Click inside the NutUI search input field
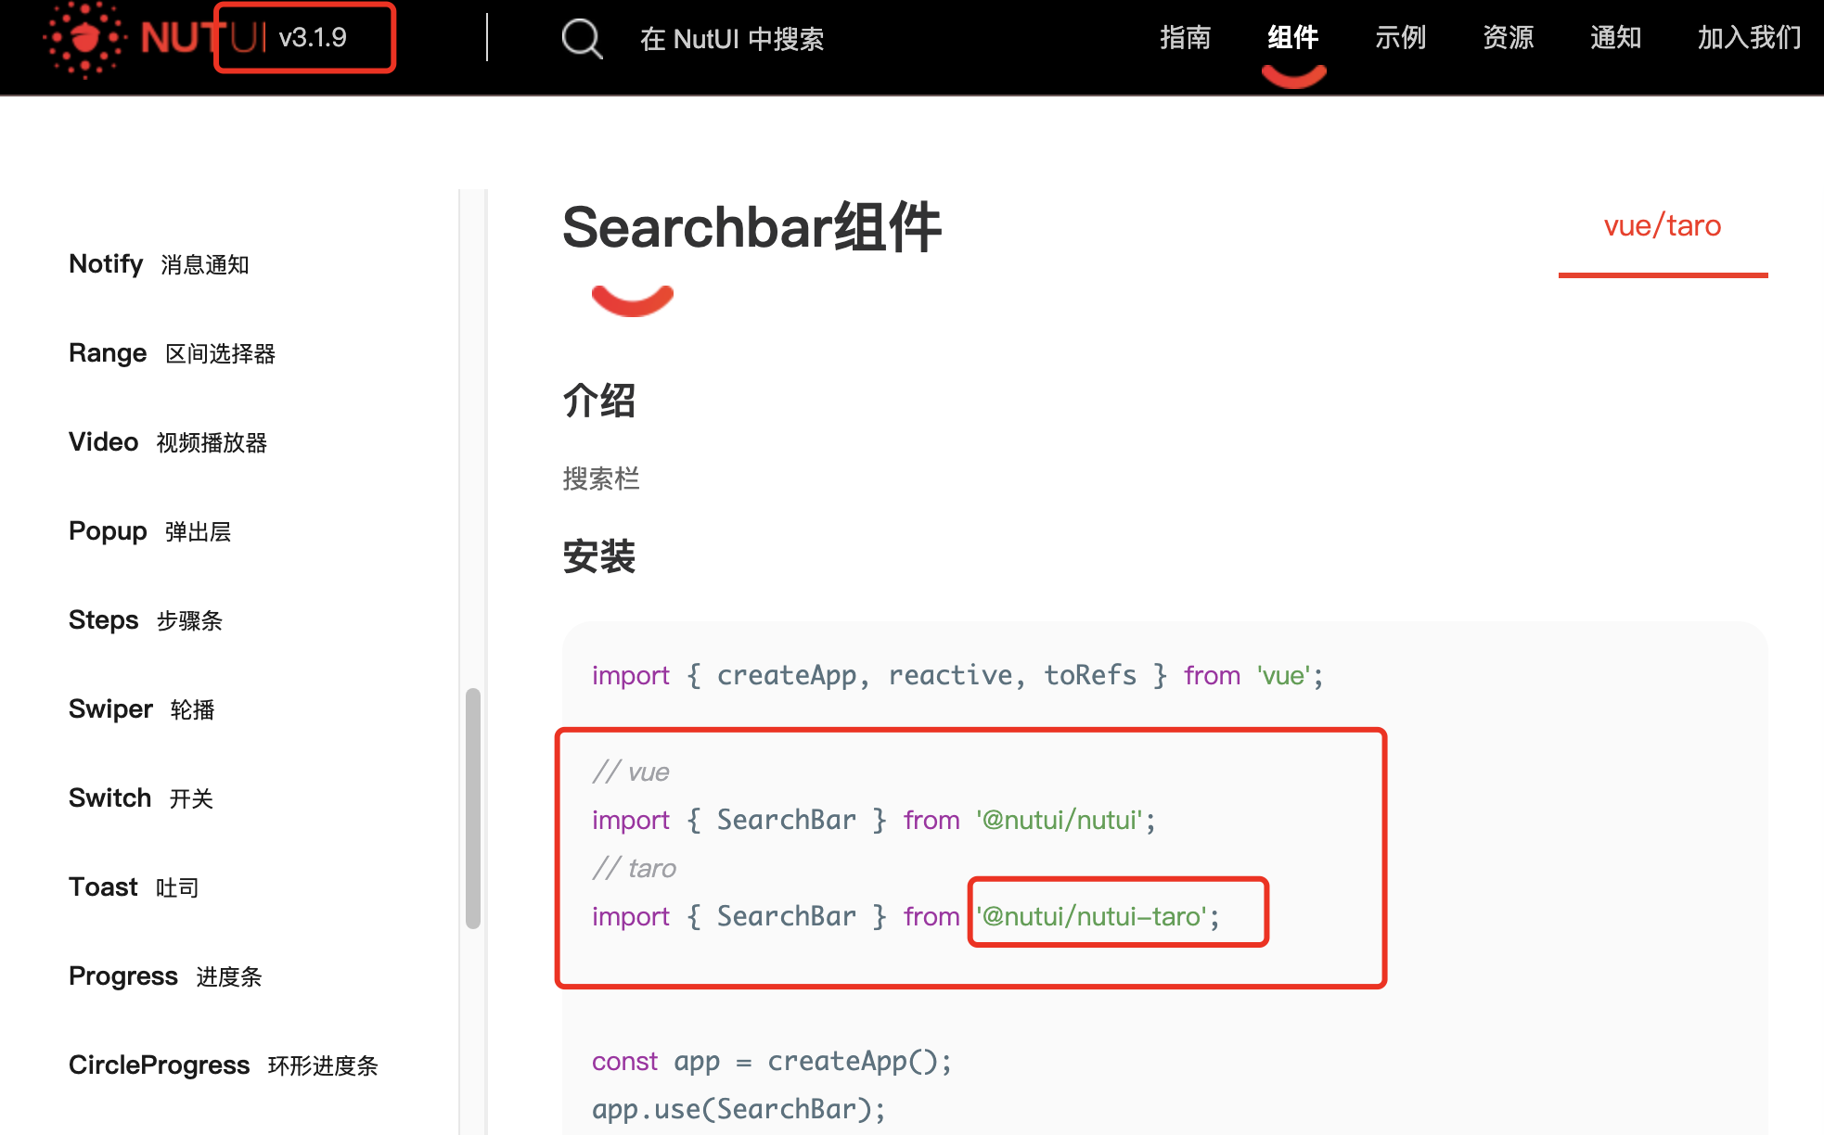The height and width of the screenshot is (1135, 1824). point(733,39)
